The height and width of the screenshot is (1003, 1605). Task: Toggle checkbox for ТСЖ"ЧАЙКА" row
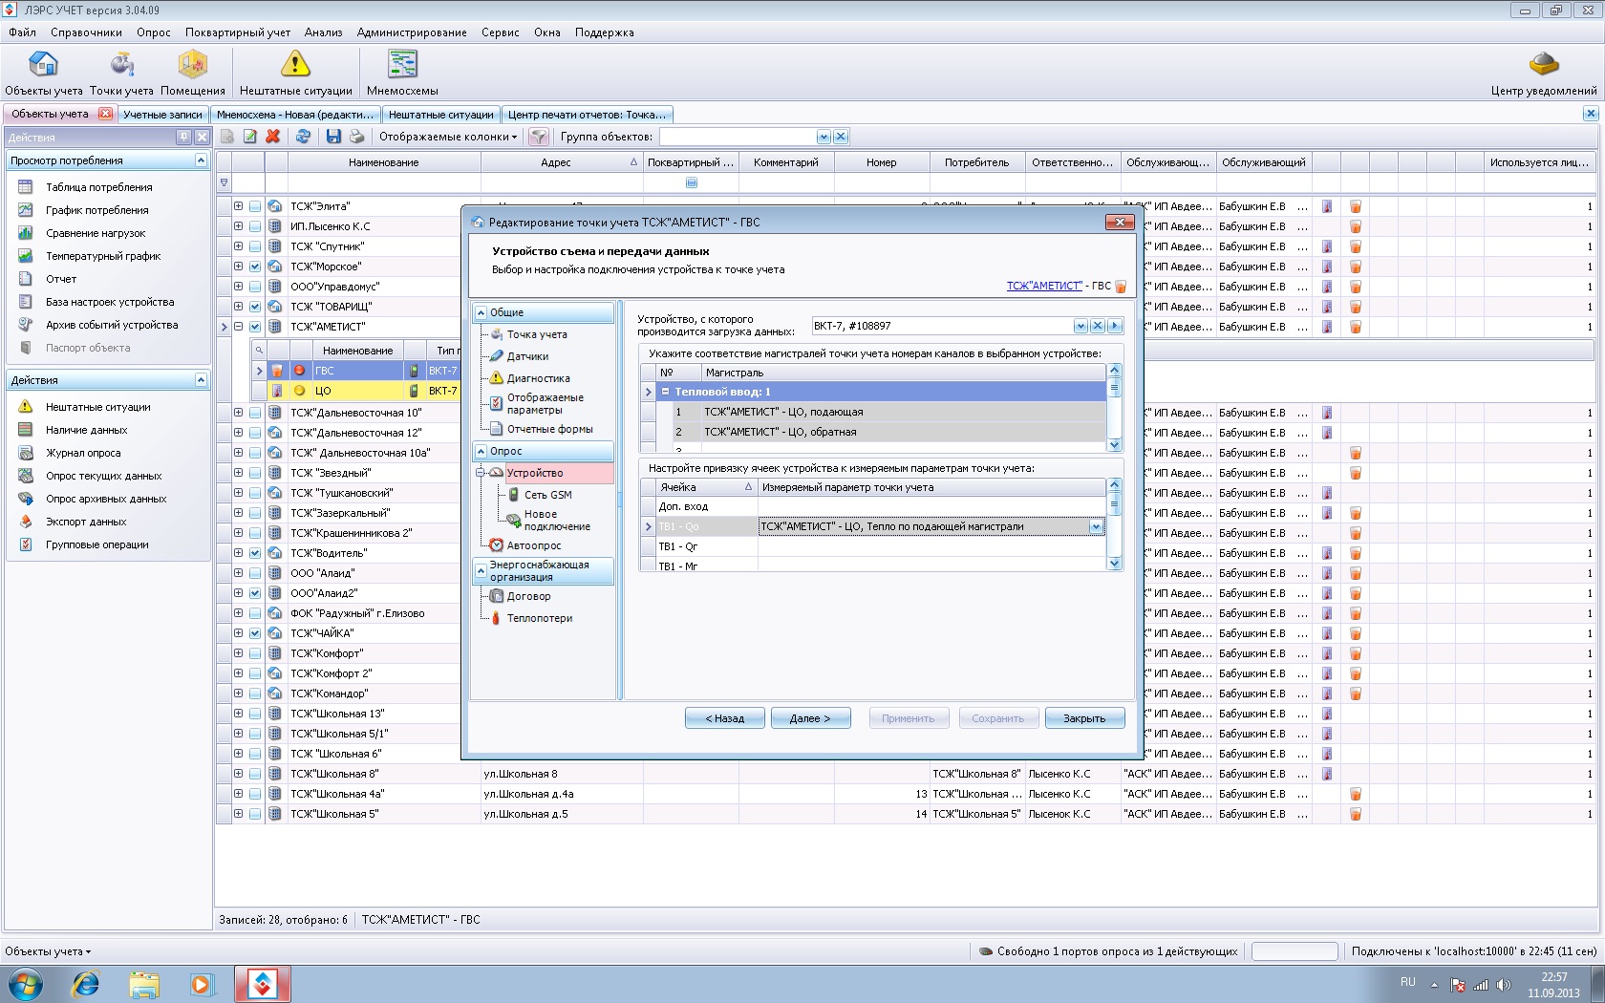click(x=255, y=633)
